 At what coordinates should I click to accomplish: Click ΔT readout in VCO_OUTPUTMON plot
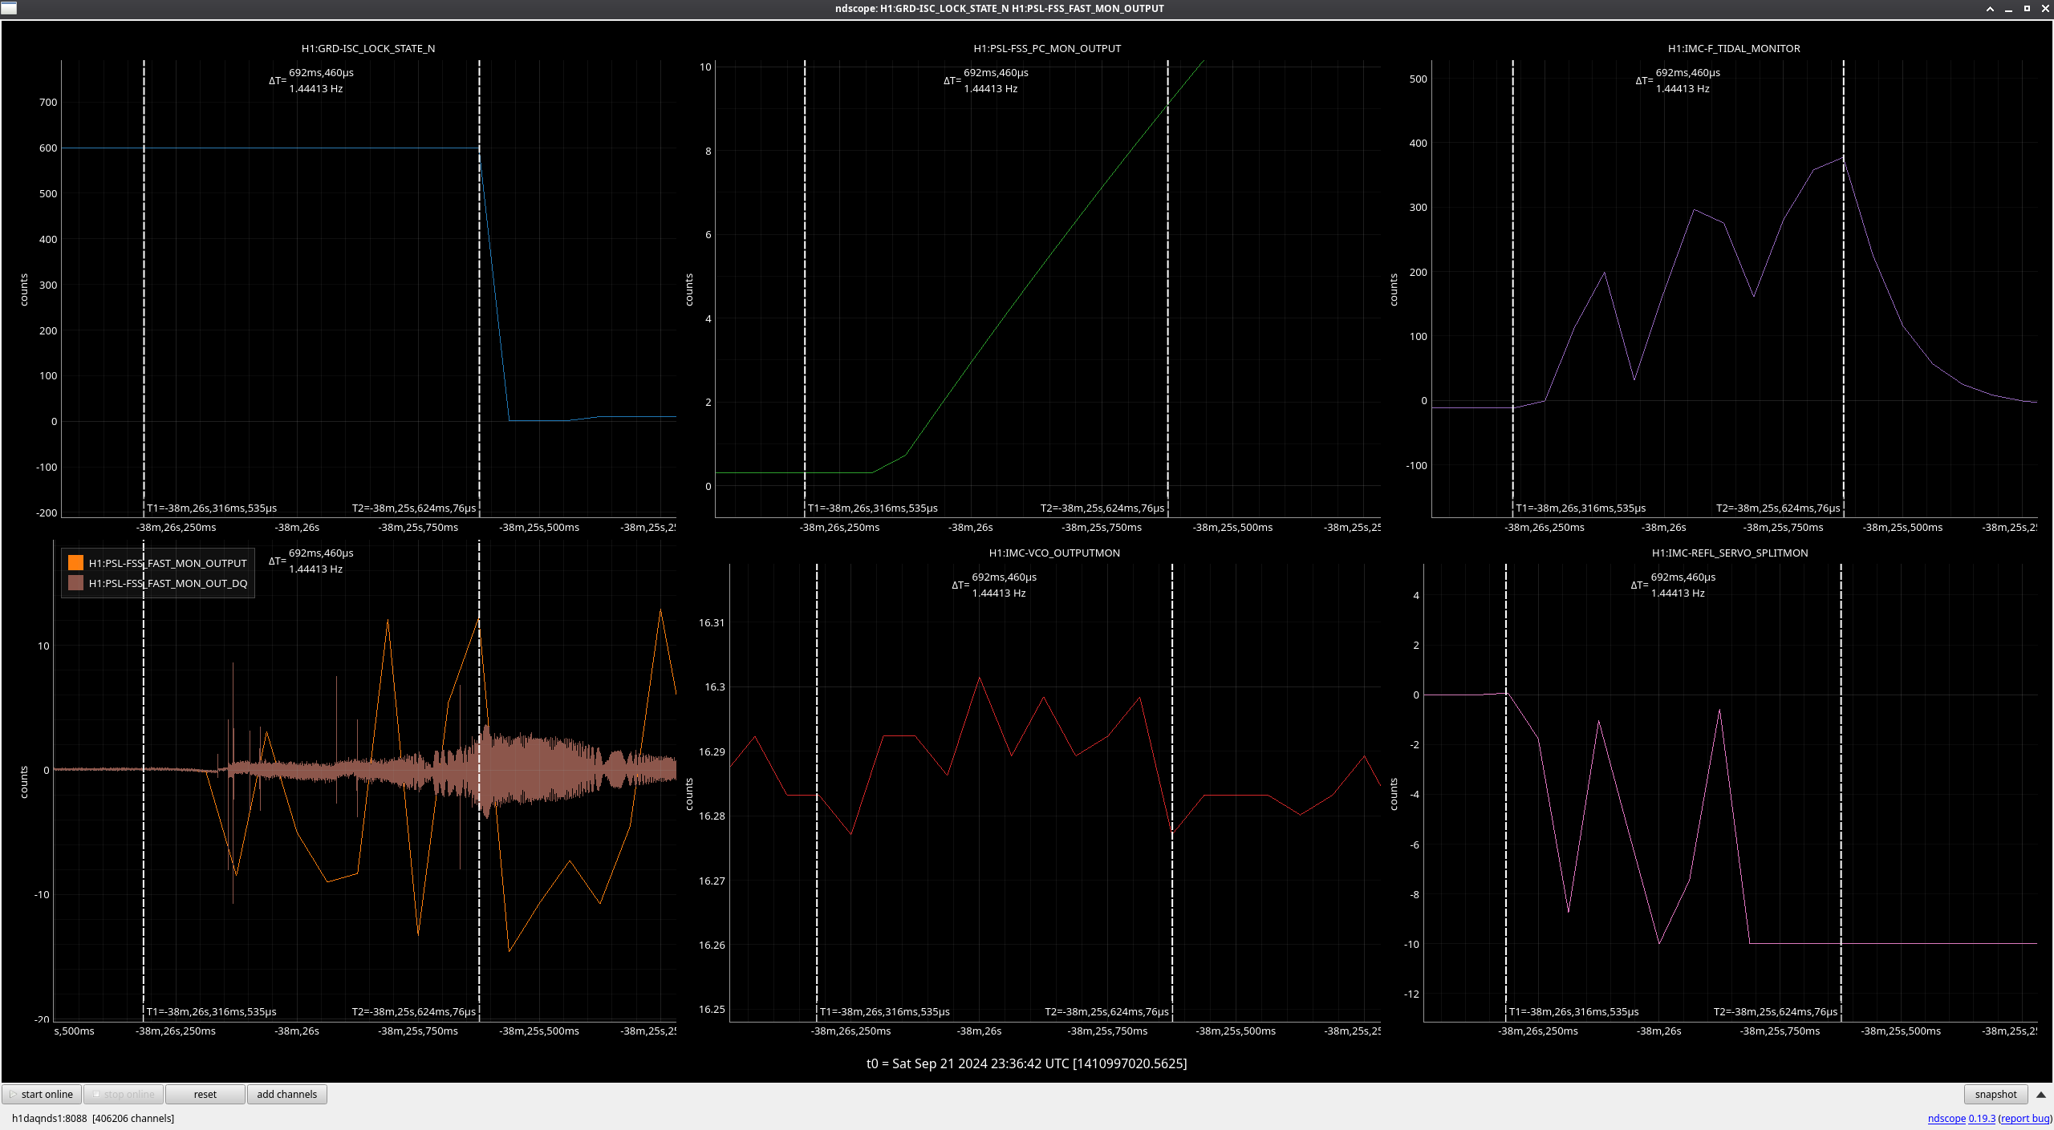click(x=994, y=585)
